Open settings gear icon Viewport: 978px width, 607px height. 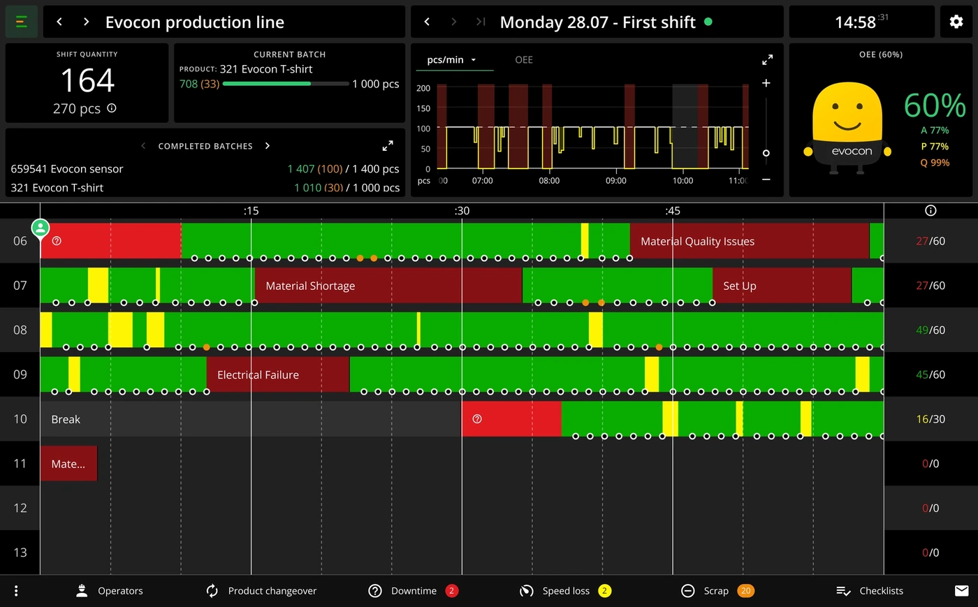point(956,22)
